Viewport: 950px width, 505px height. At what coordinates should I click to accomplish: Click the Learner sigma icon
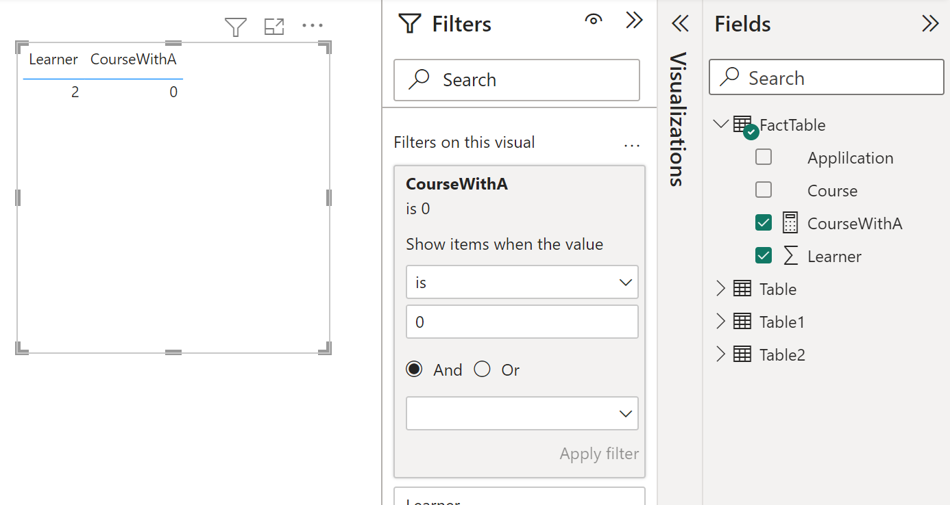point(790,256)
